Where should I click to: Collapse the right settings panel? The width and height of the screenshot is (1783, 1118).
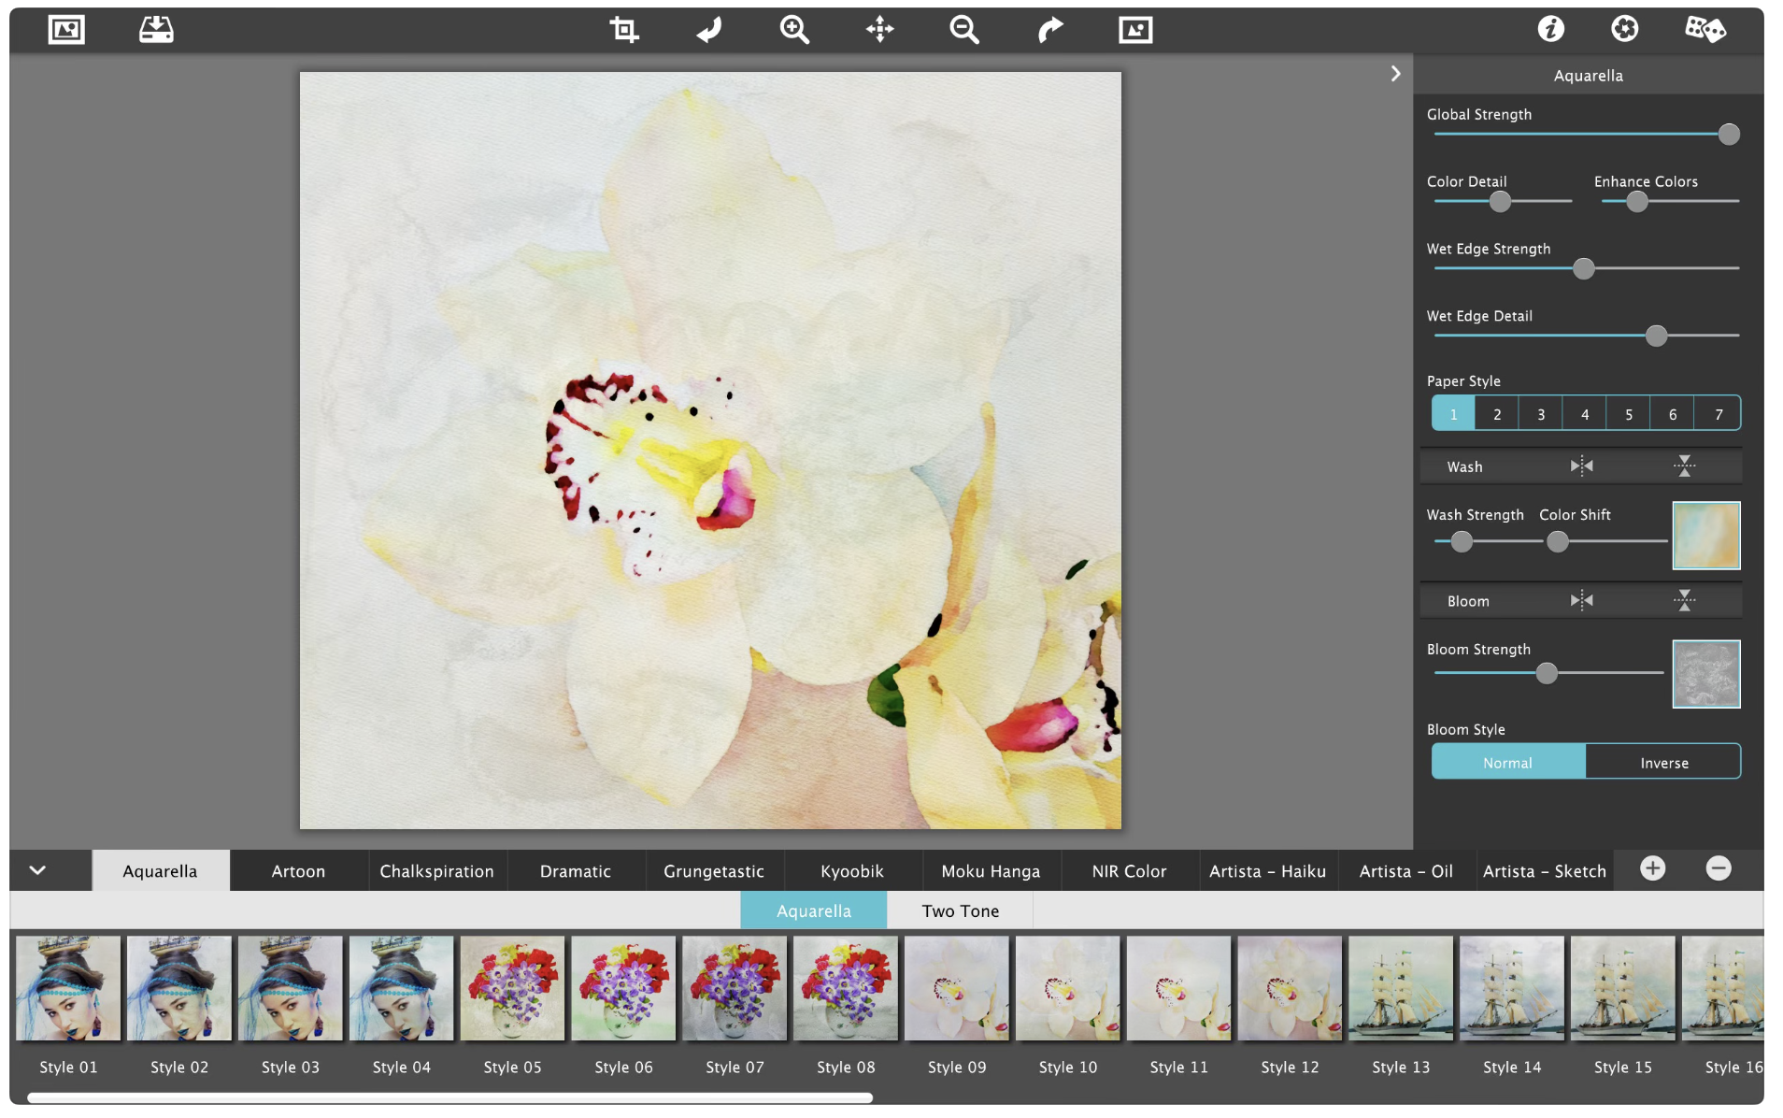click(x=1395, y=74)
